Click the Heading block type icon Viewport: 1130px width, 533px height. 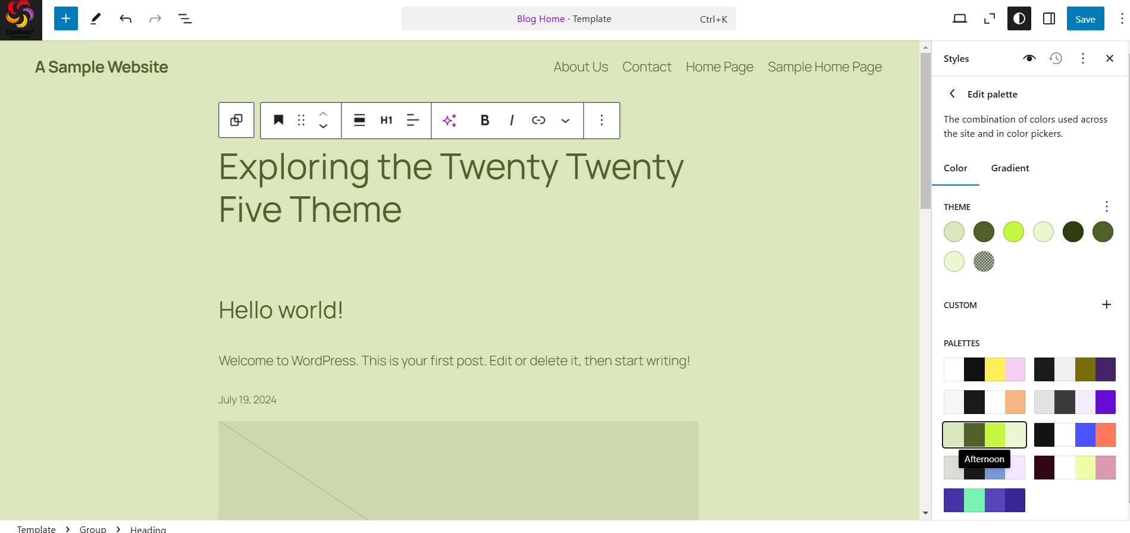pyautogui.click(x=278, y=120)
